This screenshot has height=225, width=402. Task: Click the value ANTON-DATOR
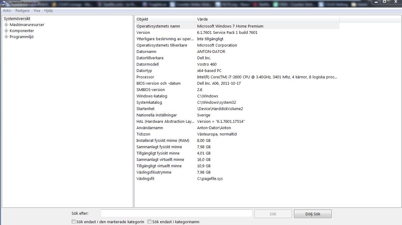point(211,52)
